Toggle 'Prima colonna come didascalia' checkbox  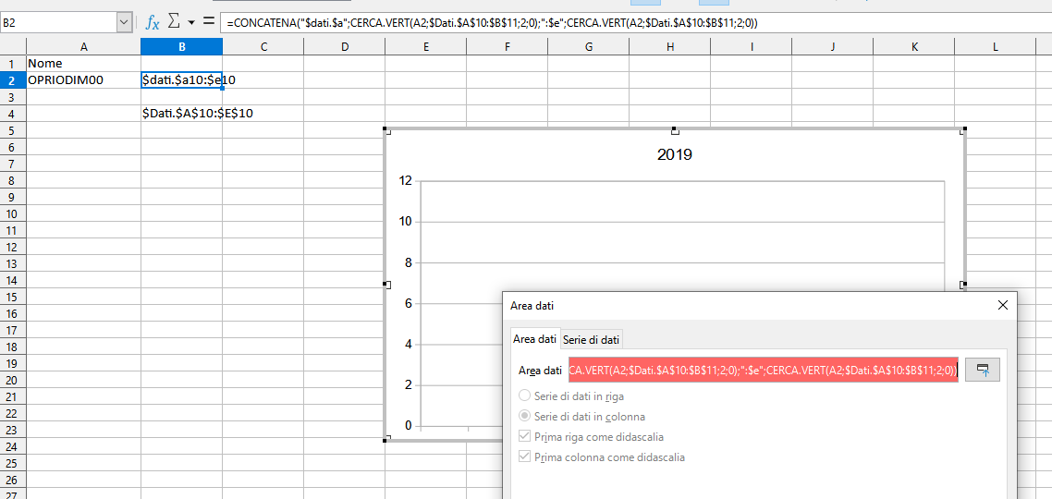coord(525,457)
